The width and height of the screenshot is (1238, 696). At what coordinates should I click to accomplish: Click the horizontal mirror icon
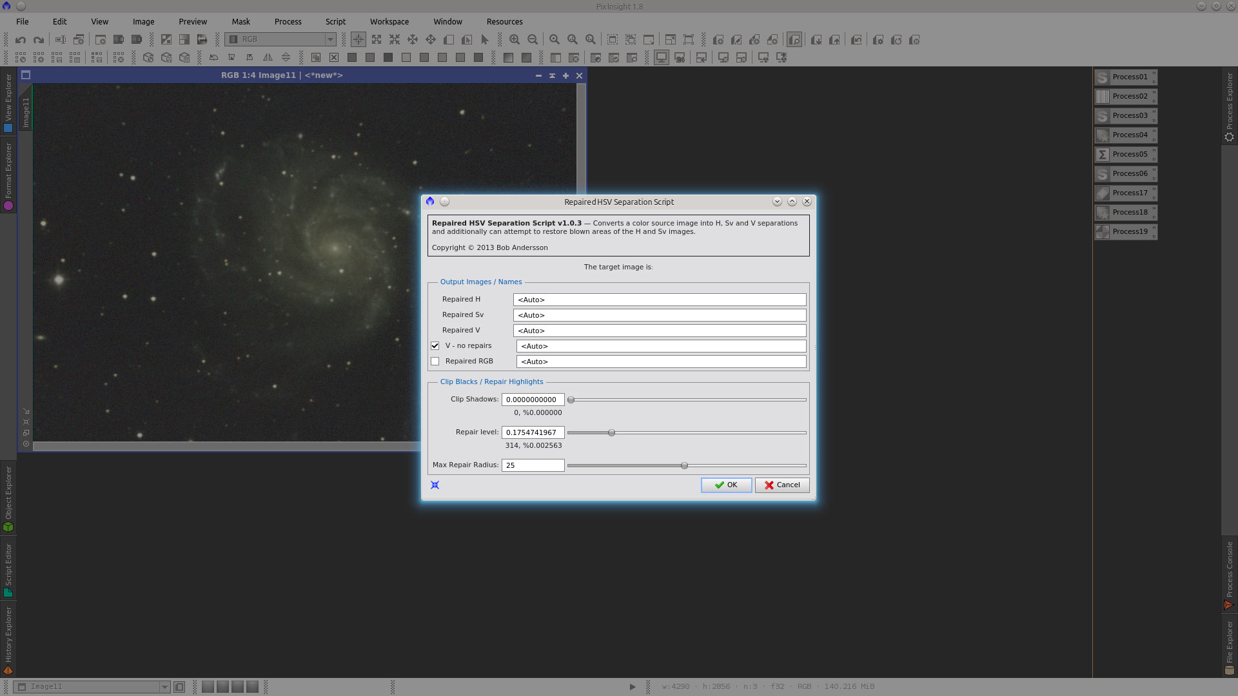click(268, 58)
